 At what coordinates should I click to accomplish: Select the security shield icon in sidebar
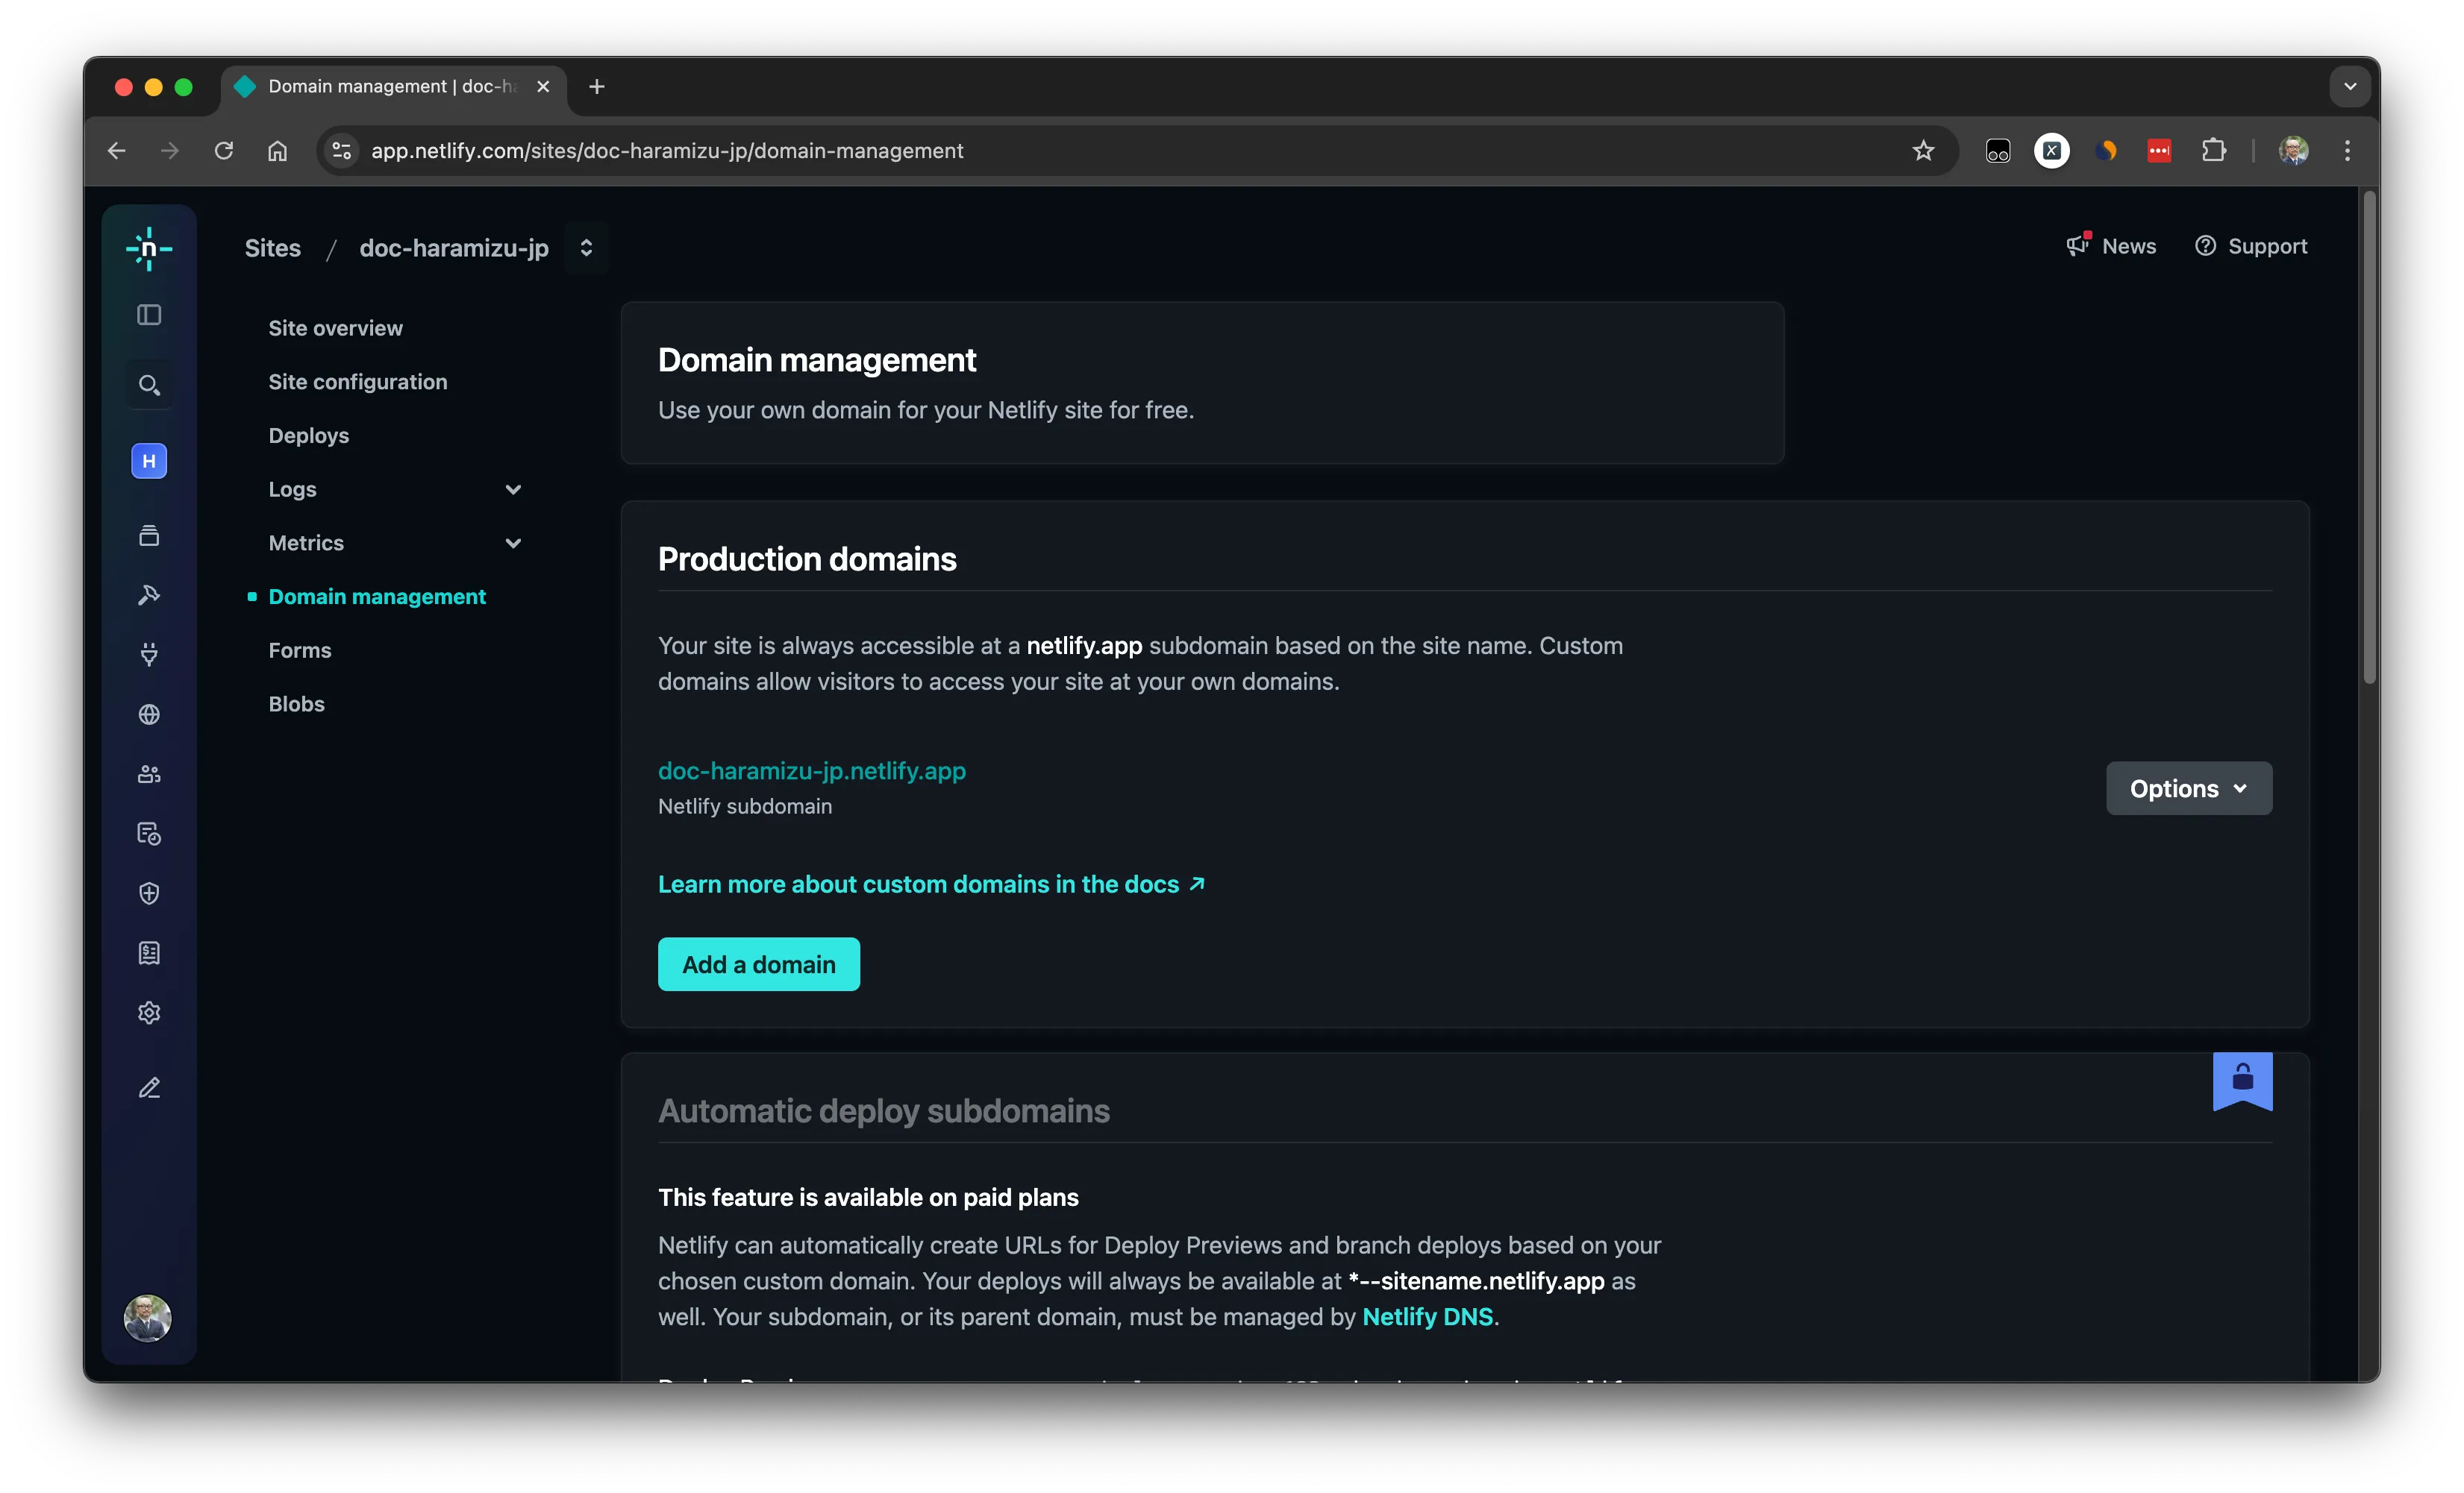point(149,893)
